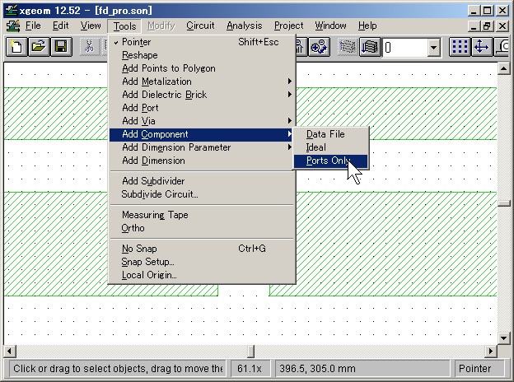This screenshot has width=514, height=382.
Task: Click the Save floppy disk icon
Action: (61, 47)
